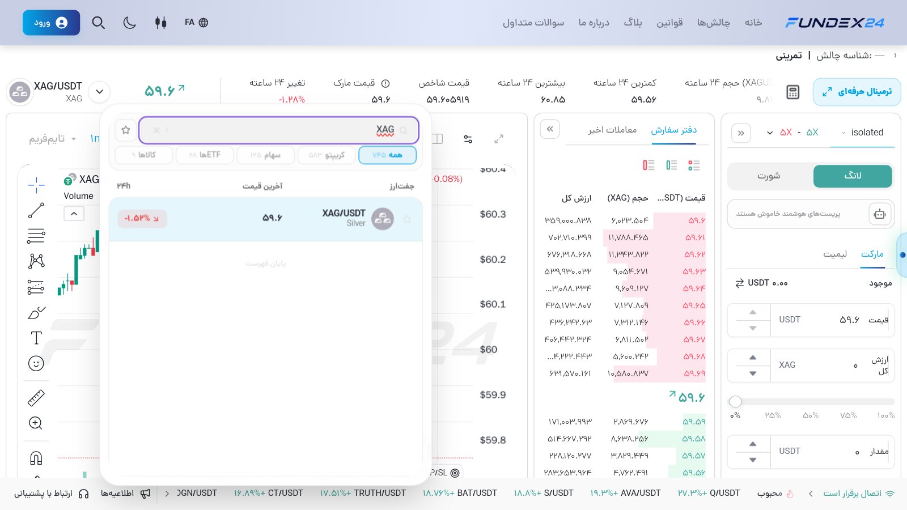This screenshot has height=510, width=907.
Task: Expand the XAG/USDT pair selector chevron
Action: pyautogui.click(x=99, y=92)
